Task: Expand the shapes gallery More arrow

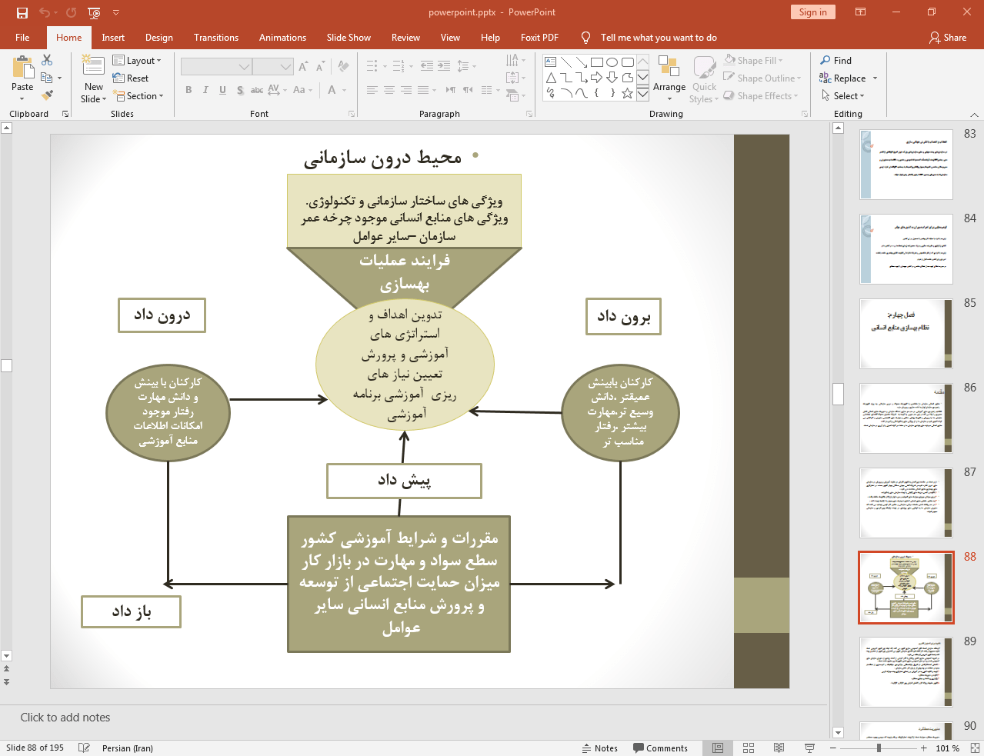Action: point(642,93)
